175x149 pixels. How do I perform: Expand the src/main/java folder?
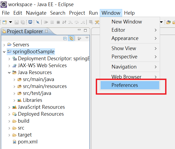(x=14, y=80)
